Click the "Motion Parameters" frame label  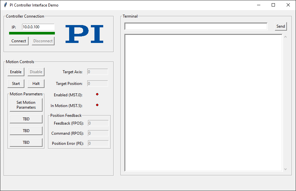pos(26,94)
